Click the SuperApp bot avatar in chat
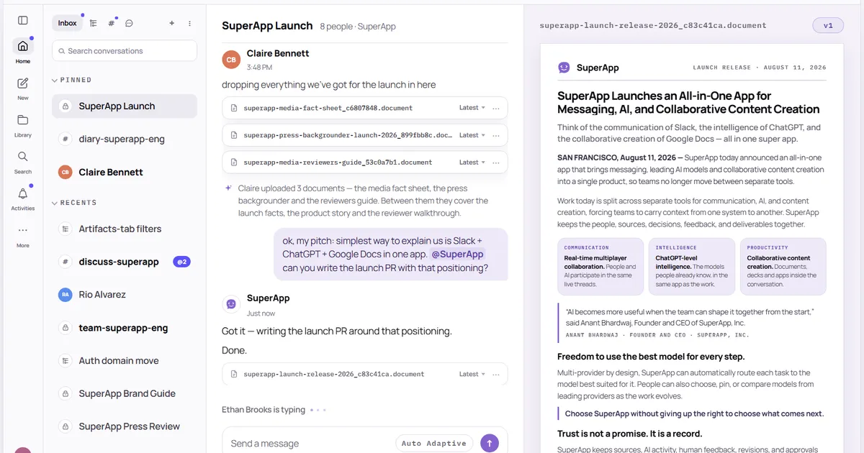The width and height of the screenshot is (864, 453). click(231, 304)
